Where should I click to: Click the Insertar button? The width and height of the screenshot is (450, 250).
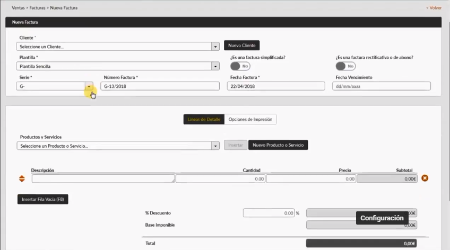coord(235,145)
